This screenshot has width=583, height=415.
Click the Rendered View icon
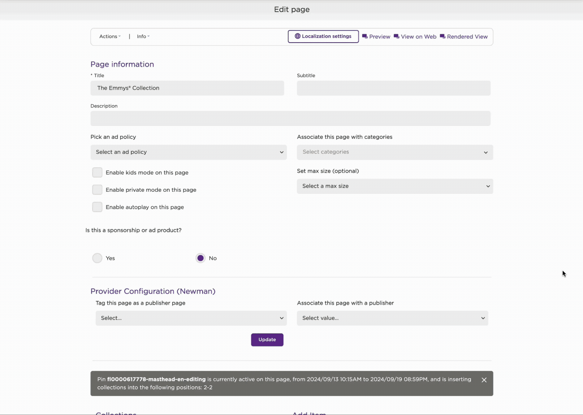tap(443, 36)
